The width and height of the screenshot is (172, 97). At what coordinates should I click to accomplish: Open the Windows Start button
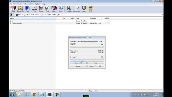[12, 95]
